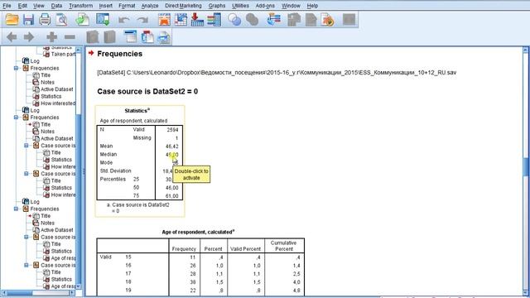Go to Data editor icon
530x298 pixels.
164,20
